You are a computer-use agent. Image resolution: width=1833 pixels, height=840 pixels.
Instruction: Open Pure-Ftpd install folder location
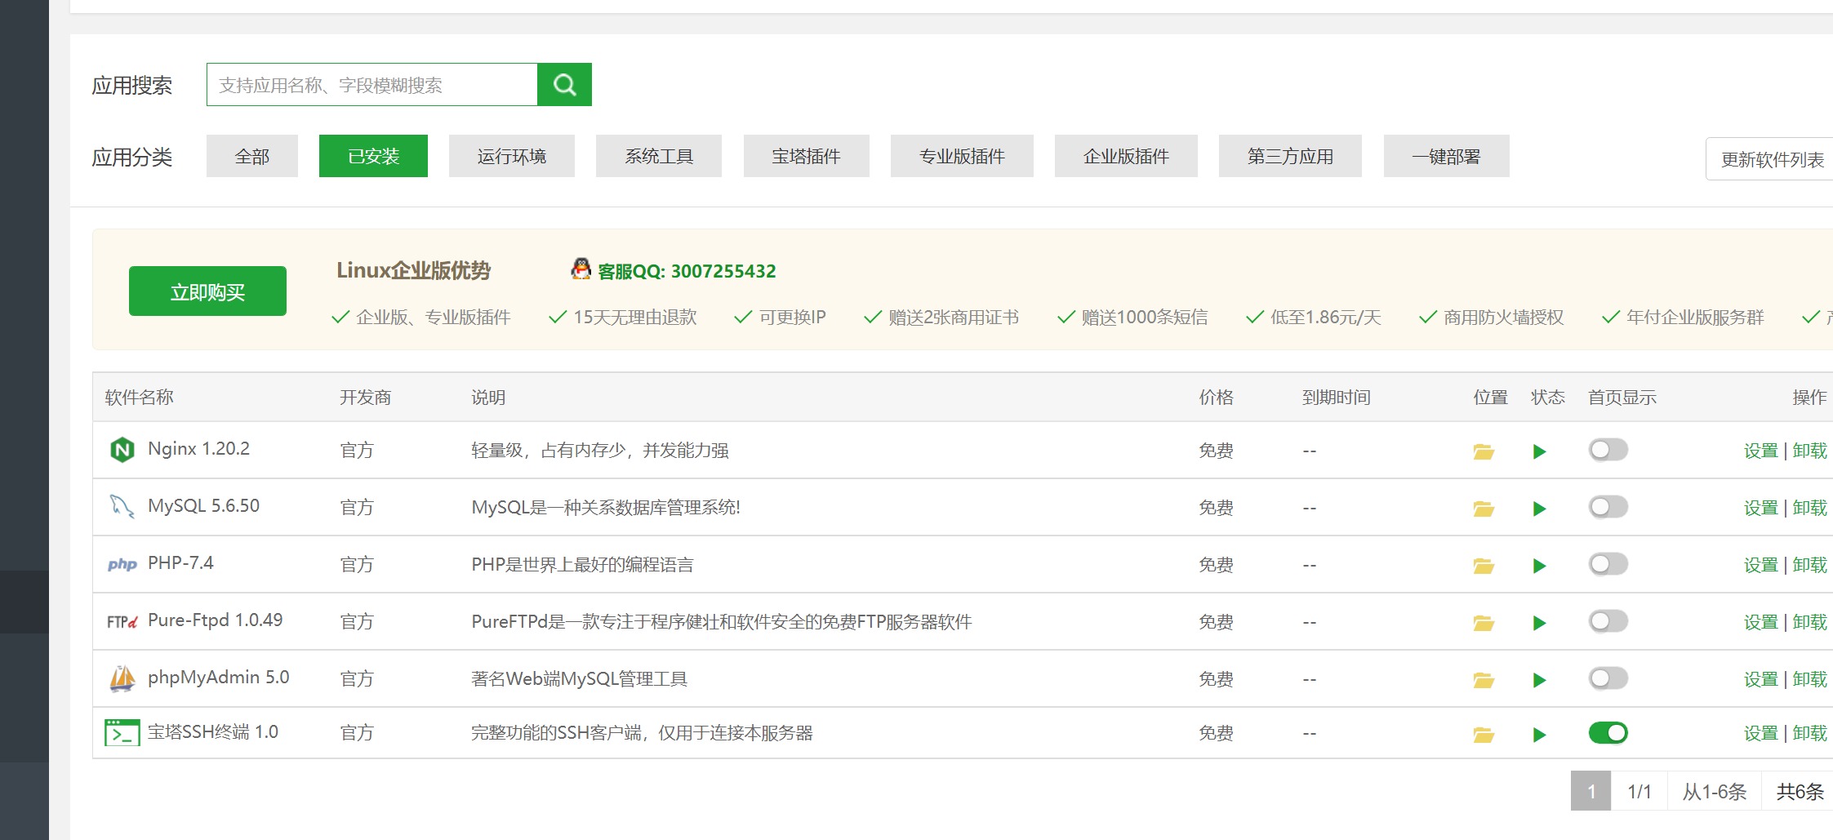pyautogui.click(x=1484, y=623)
